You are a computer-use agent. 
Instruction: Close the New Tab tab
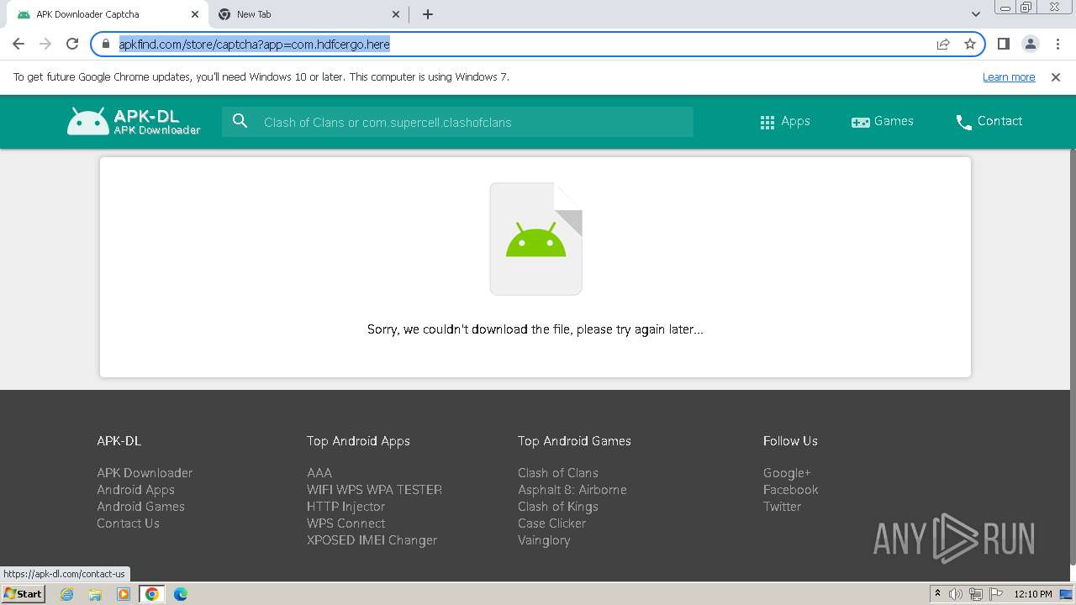(x=396, y=14)
